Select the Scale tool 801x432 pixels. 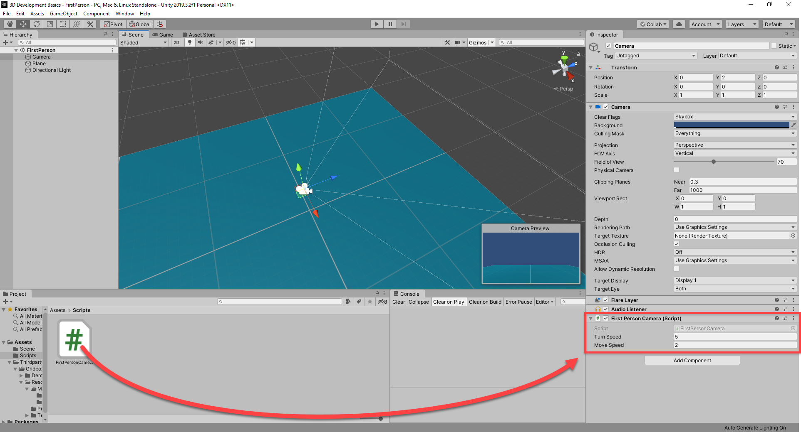click(50, 24)
